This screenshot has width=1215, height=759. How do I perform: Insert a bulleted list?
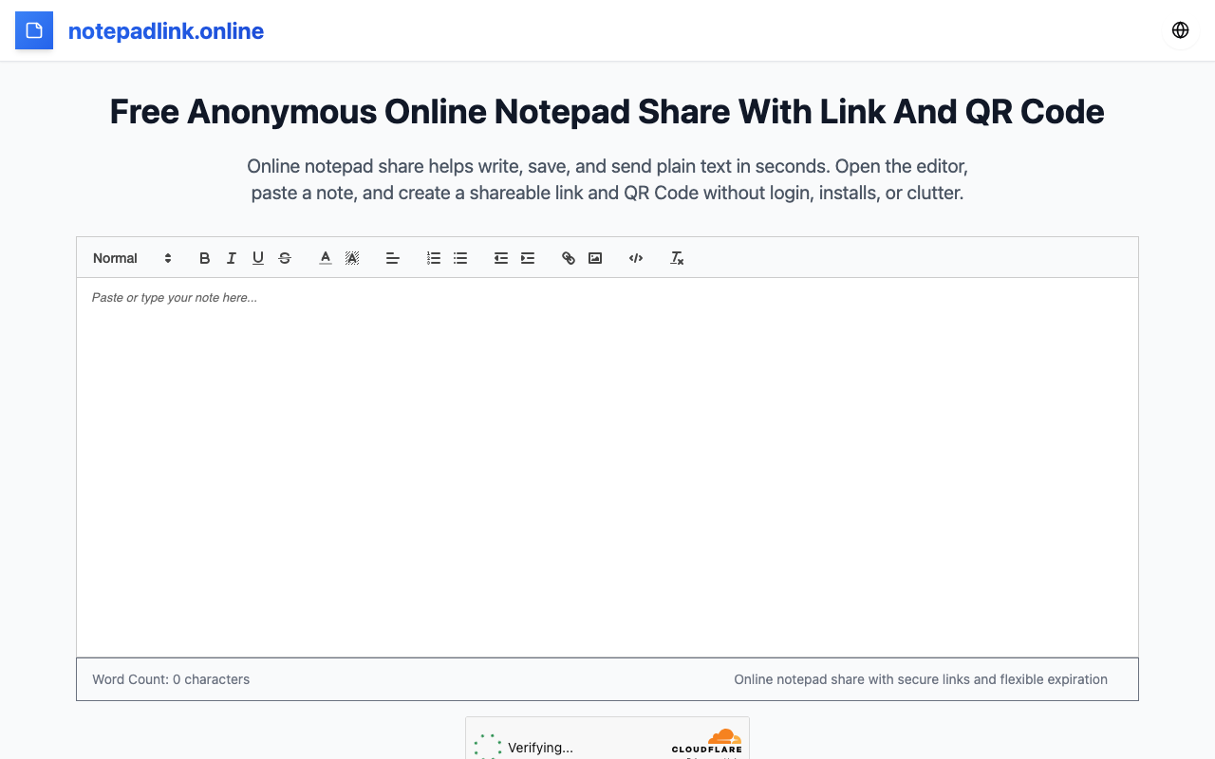point(460,258)
